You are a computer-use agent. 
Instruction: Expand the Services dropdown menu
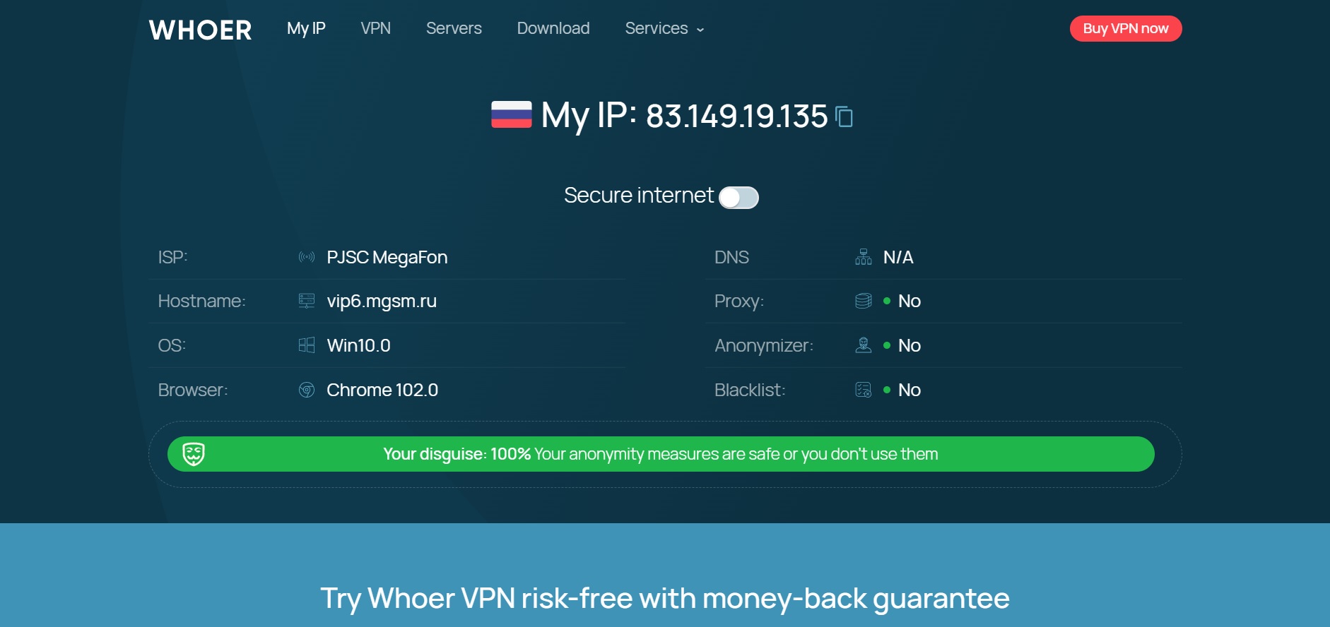[664, 28]
